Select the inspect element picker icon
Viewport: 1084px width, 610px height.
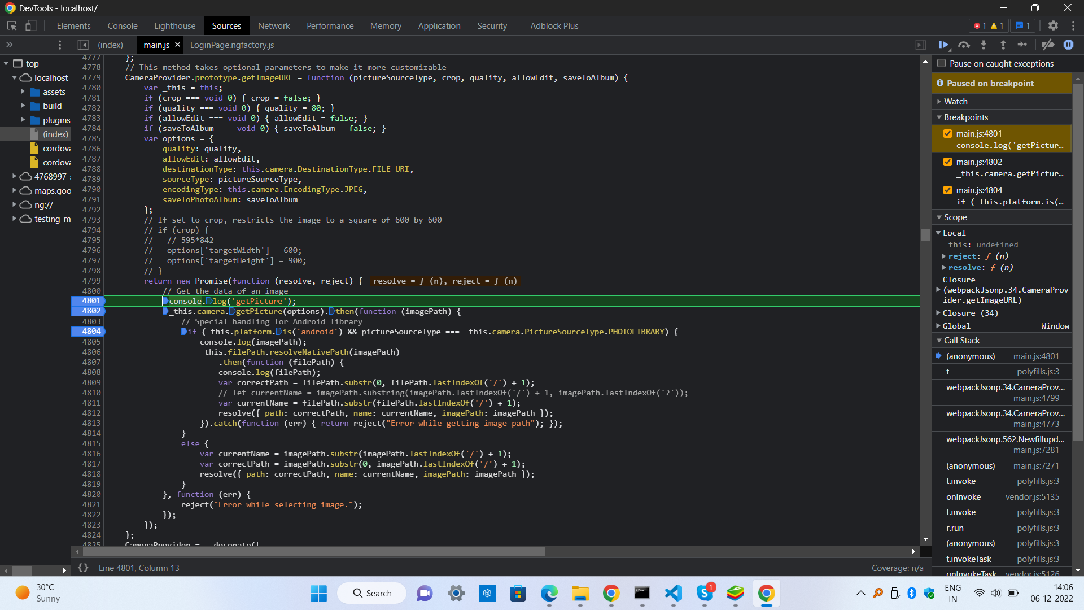click(x=12, y=25)
